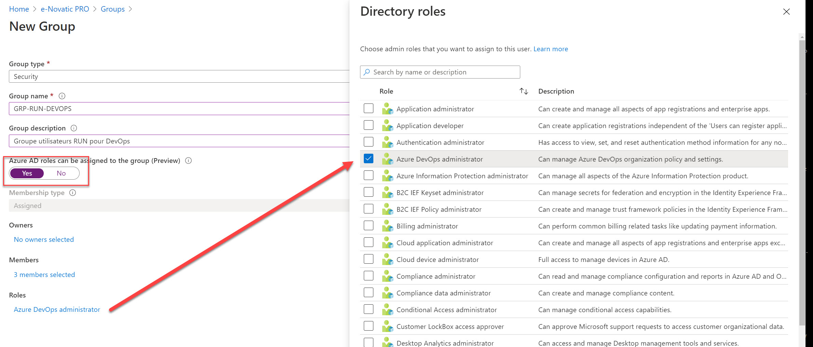Focus the Search by name or description field
The height and width of the screenshot is (347, 813).
pyautogui.click(x=440, y=72)
